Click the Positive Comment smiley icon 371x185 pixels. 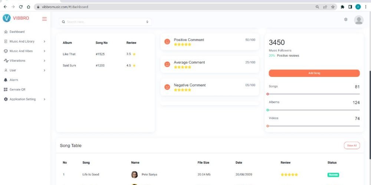[x=167, y=42]
